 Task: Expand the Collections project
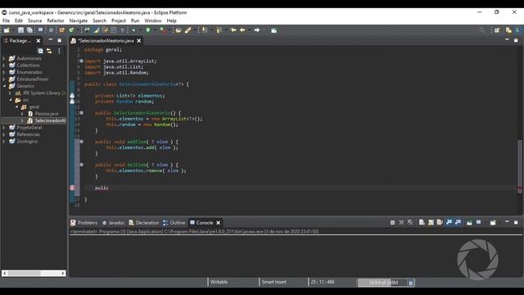coord(4,66)
